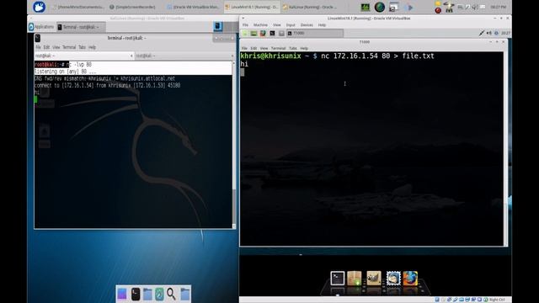Open Devices menu of LinuxMint VirtualBox window
Screen dimensions: 539x303
click(307, 25)
